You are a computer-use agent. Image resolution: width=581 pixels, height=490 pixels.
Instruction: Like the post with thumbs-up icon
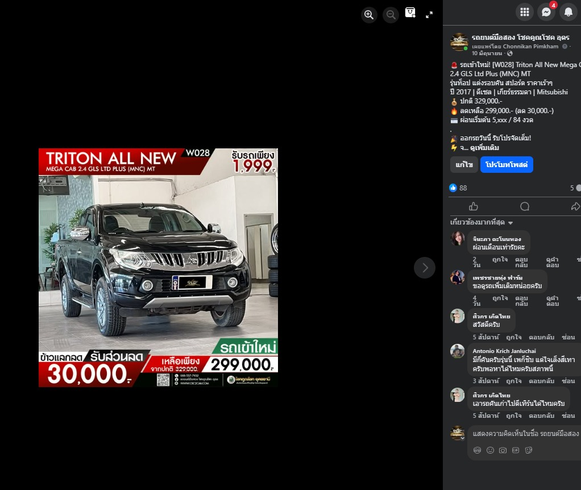[x=474, y=206]
